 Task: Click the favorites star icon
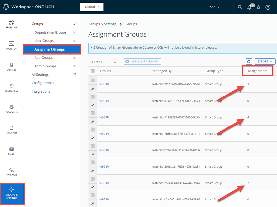(259, 7)
